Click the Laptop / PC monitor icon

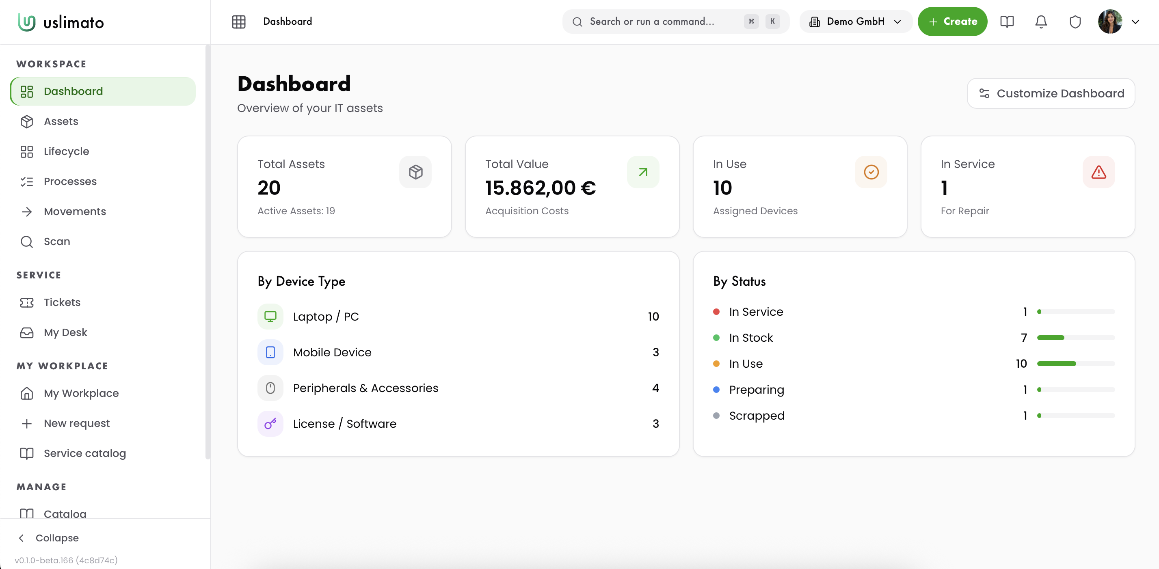270,317
